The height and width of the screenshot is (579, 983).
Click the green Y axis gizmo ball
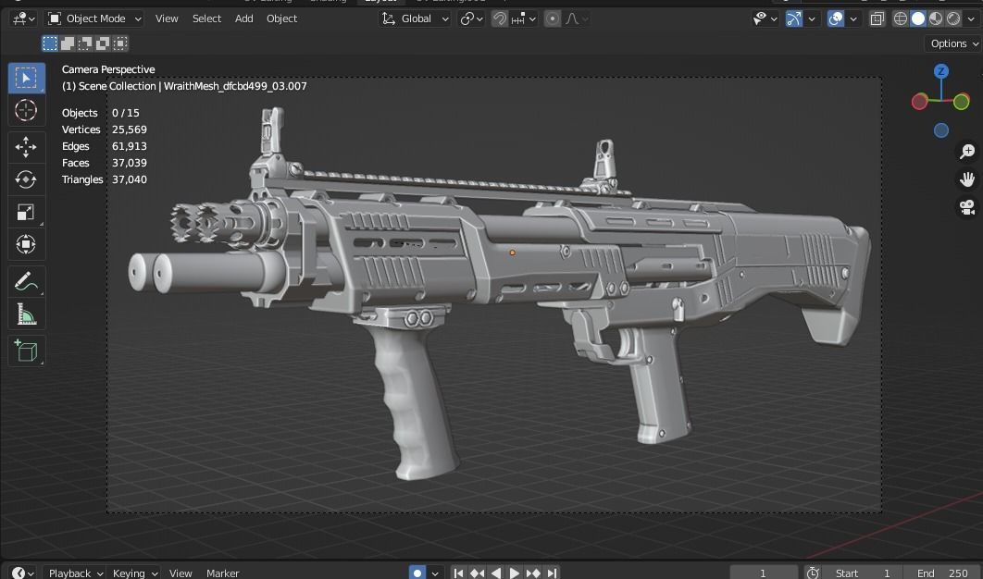pyautogui.click(x=962, y=102)
